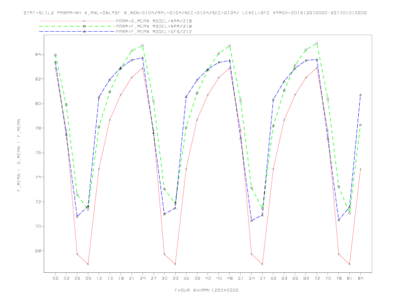The width and height of the screenshot is (393, 303).
Task: Click forecast hour tick label 12
Action: (99, 278)
